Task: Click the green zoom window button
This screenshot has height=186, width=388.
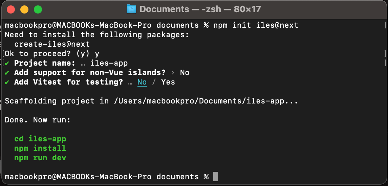Action: coord(38,9)
